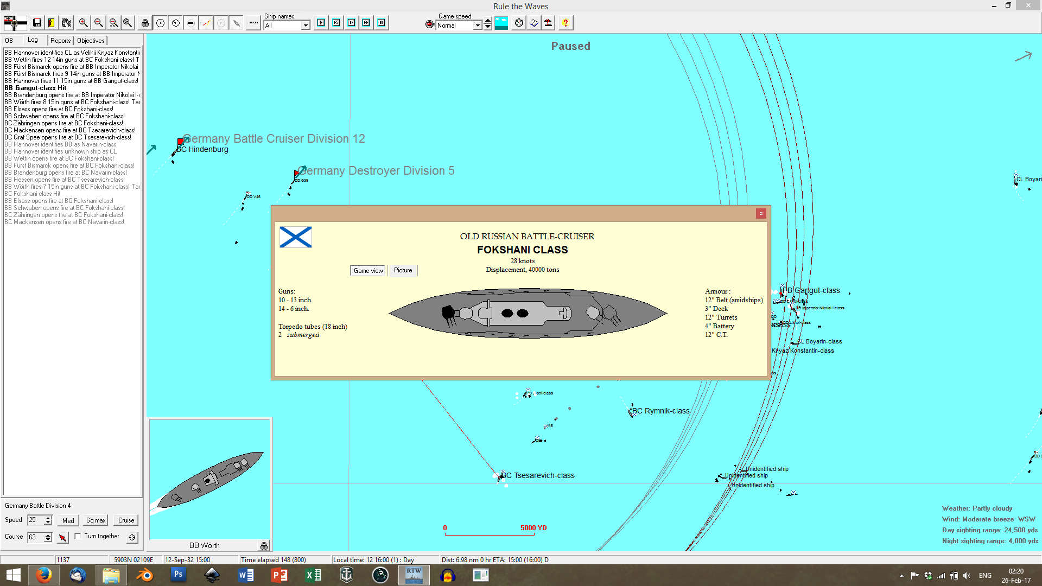Click the Sq max speed button

[96, 520]
